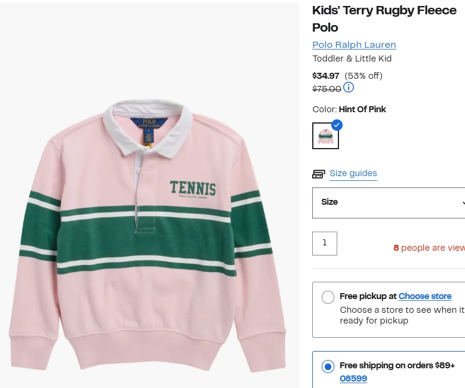
Task: Select the Free pickup radio button
Action: [328, 297]
